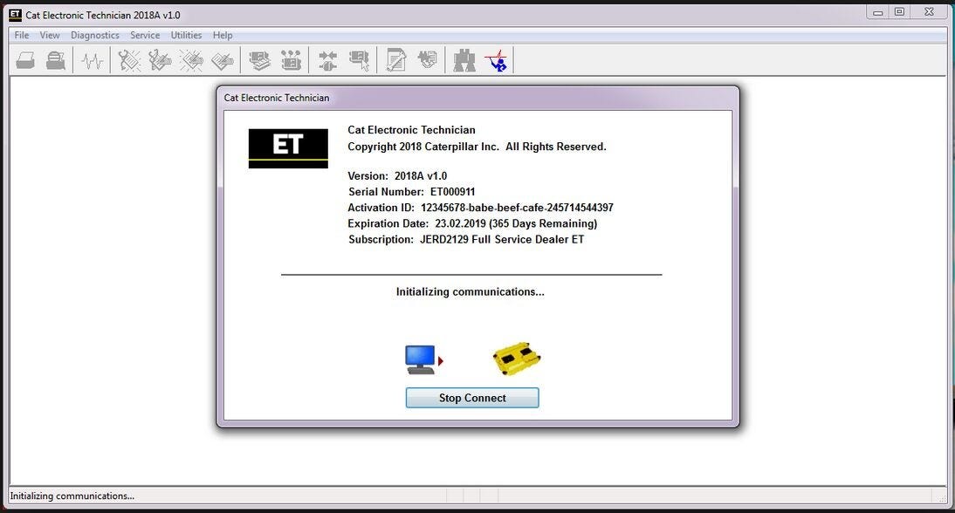955x513 pixels.
Task: Click the dialog's 'Initializing communications...' message
Action: [471, 291]
